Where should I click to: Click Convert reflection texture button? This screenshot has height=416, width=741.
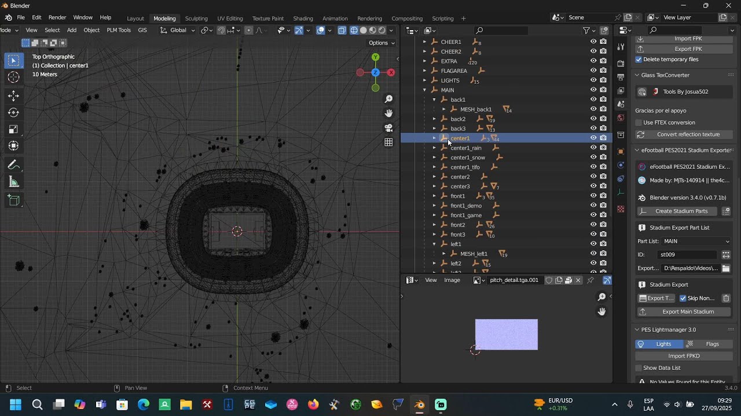683,135
